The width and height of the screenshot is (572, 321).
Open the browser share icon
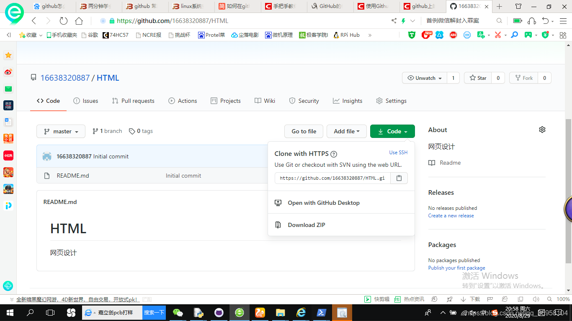394,20
